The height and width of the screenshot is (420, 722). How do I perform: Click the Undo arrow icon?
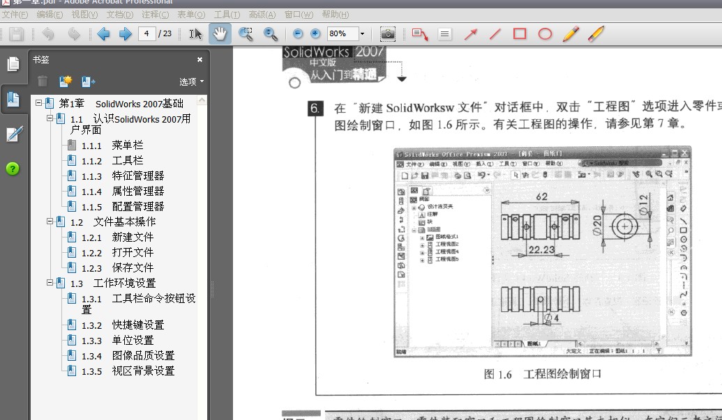click(48, 34)
